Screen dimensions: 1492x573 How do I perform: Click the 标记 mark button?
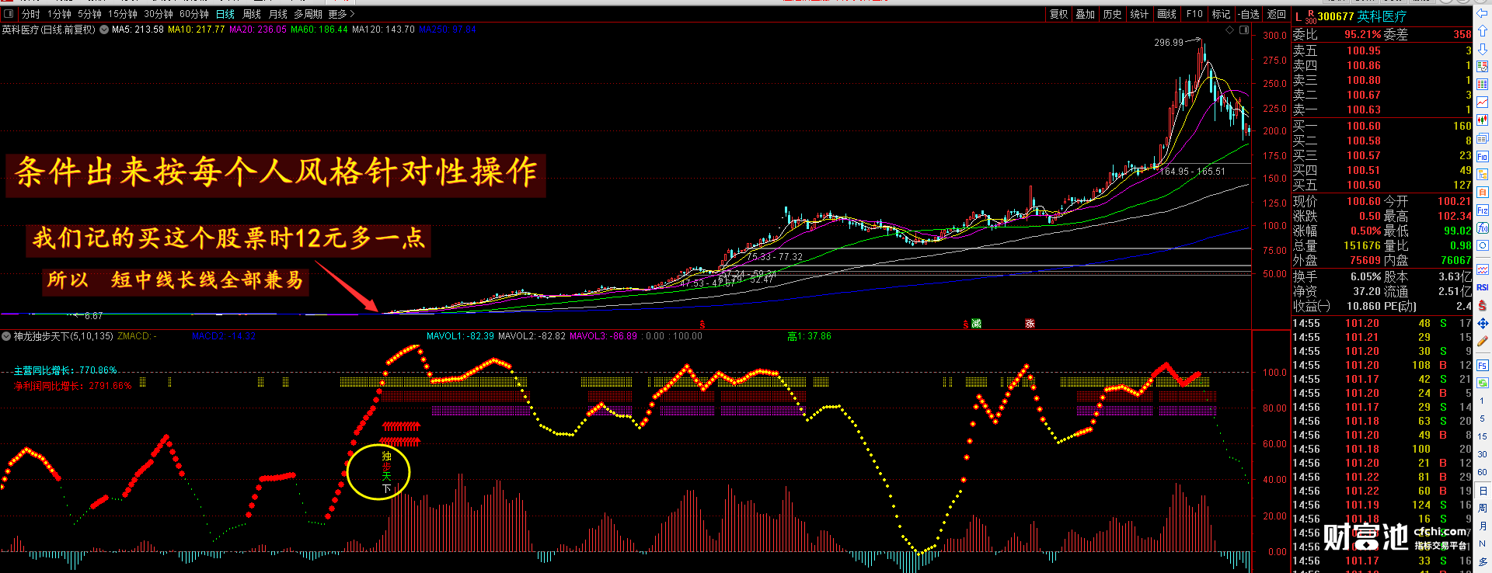coord(1222,14)
